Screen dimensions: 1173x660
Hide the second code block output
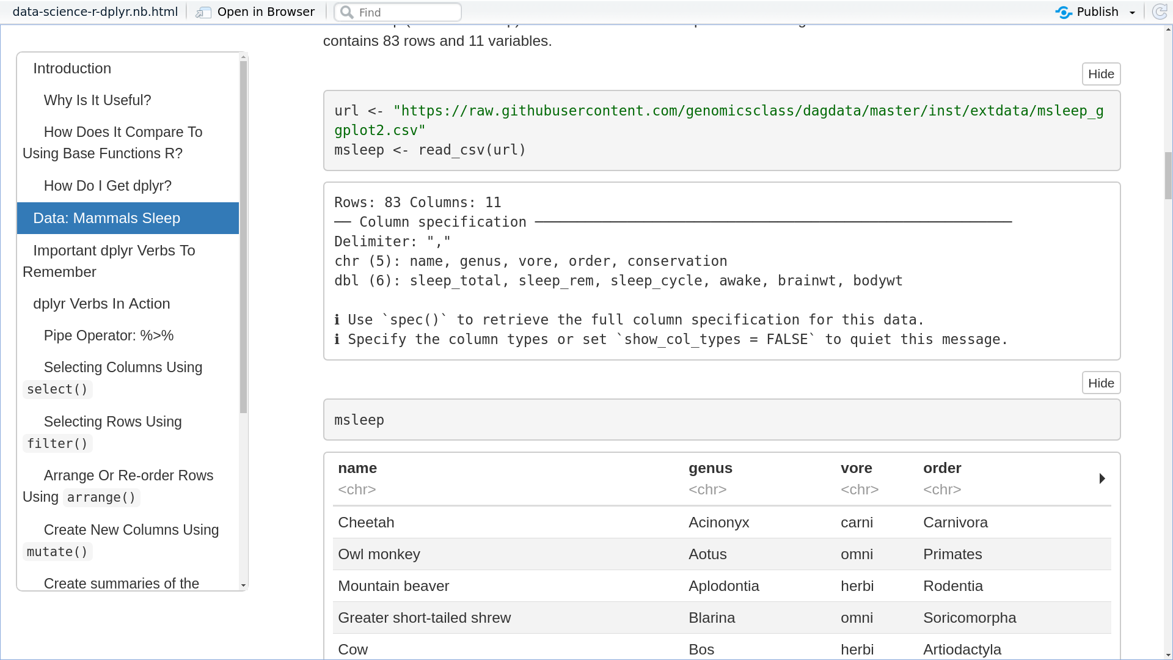(1100, 382)
